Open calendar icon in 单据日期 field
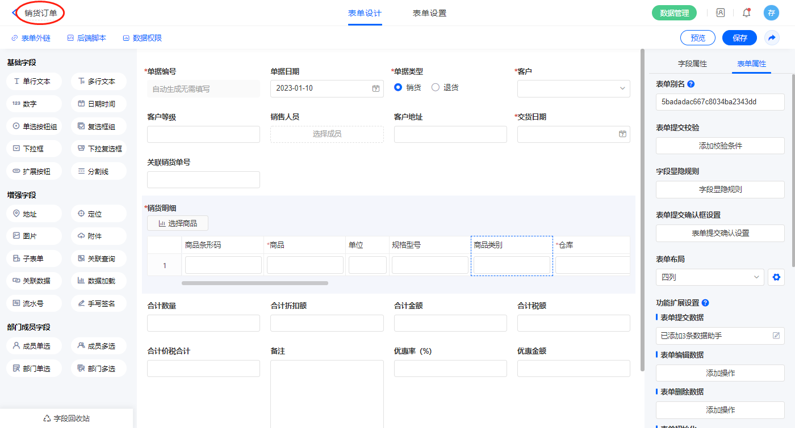Viewport: 795px width, 428px height. click(x=375, y=88)
